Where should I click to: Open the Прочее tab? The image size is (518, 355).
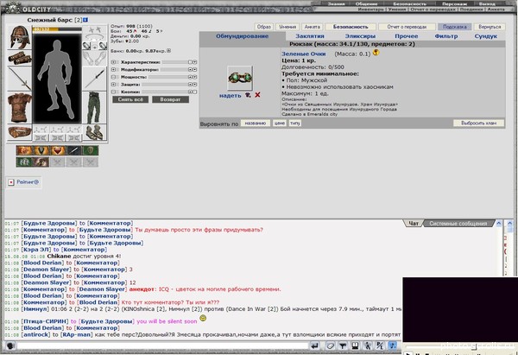(x=407, y=36)
